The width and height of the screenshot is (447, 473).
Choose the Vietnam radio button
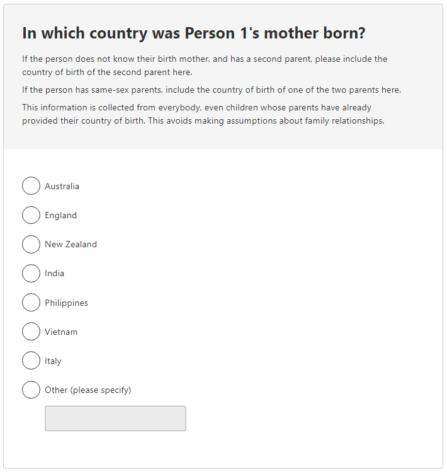pyautogui.click(x=31, y=332)
